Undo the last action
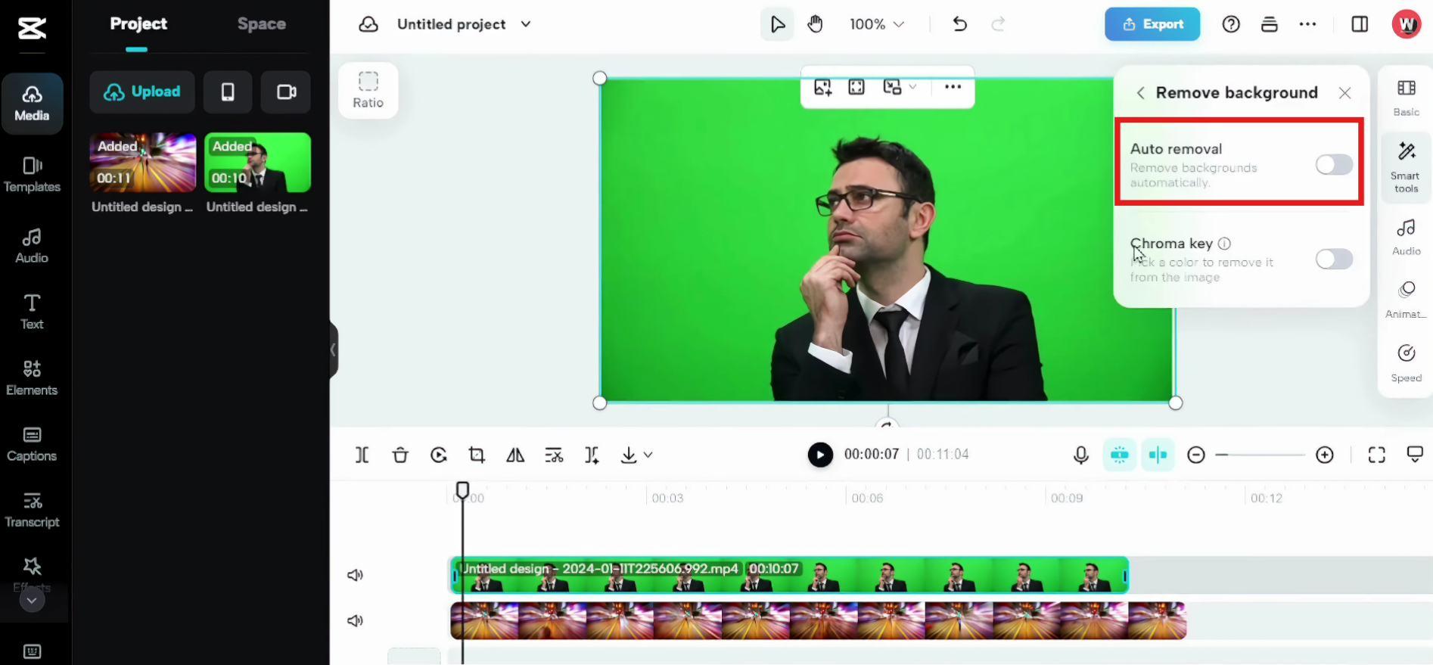The width and height of the screenshot is (1433, 665). (x=960, y=24)
